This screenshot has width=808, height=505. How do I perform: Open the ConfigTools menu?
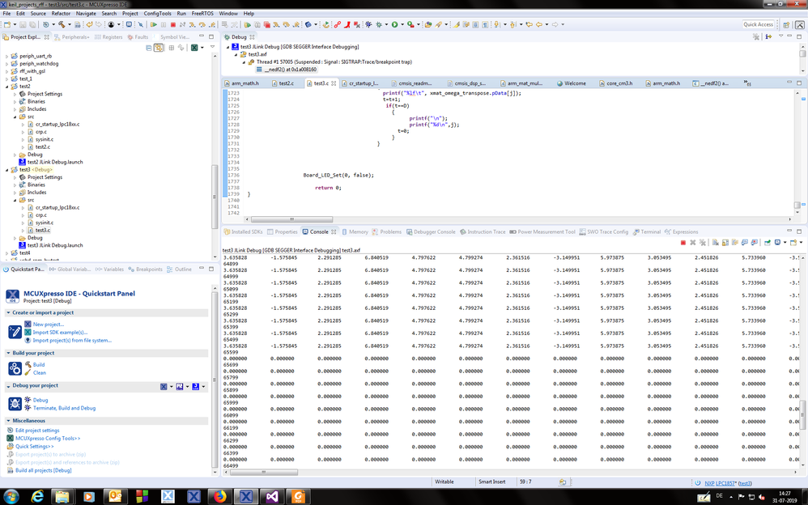click(x=157, y=14)
